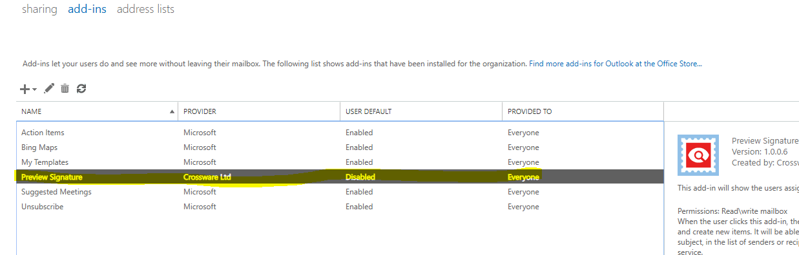Screen dimensions: 799x255
Task: Sort by the PROVIDER column header
Action: coord(259,111)
